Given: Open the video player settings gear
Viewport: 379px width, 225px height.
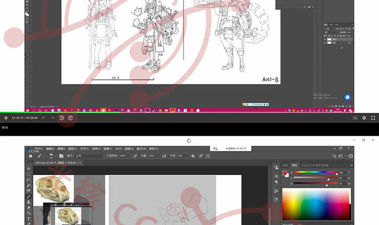Looking at the screenshot, I should (364, 118).
